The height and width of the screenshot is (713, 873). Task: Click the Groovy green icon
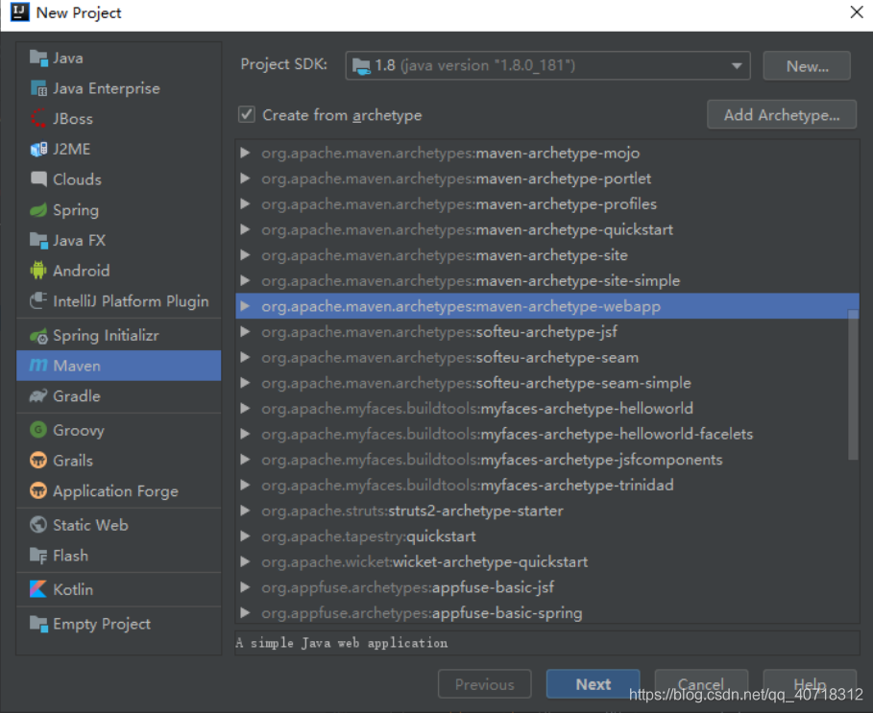pyautogui.click(x=38, y=430)
